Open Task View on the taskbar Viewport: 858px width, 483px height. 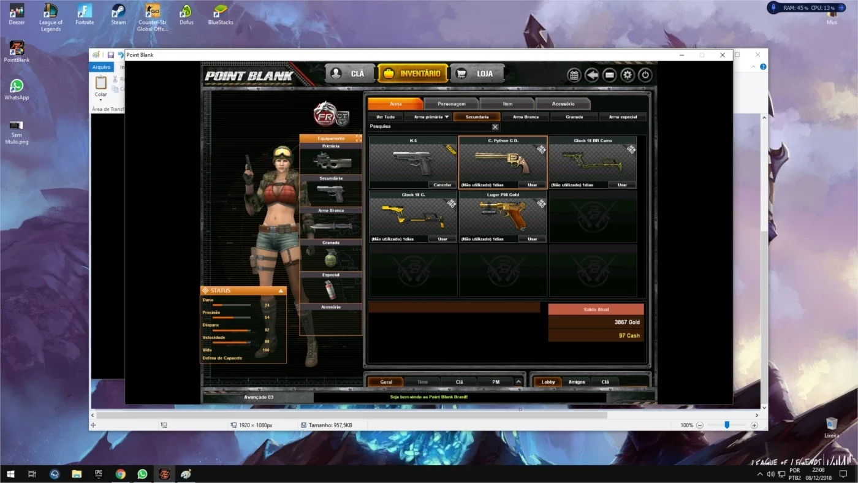click(x=32, y=474)
